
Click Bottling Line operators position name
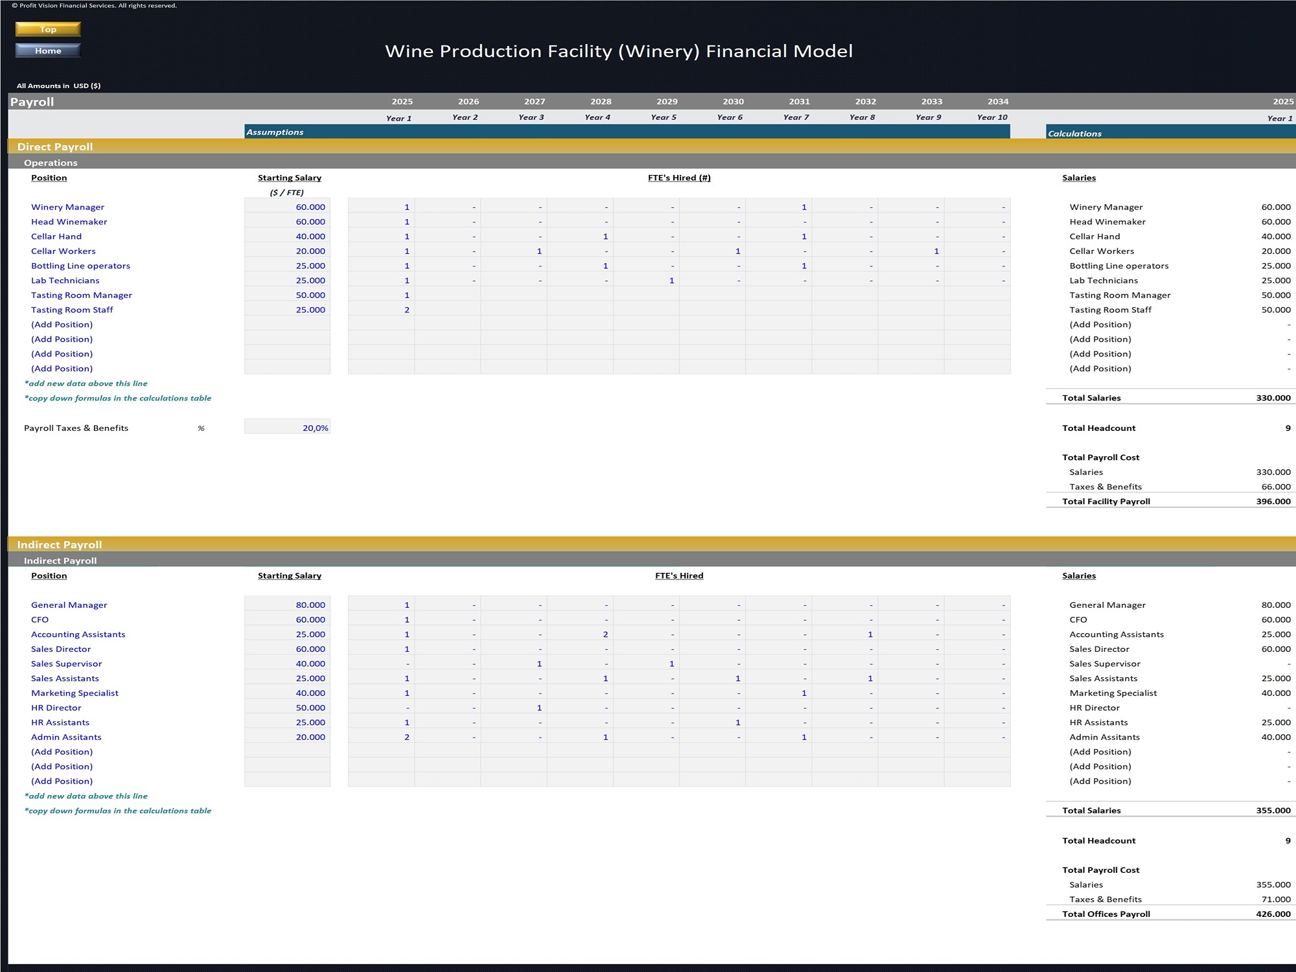(x=80, y=266)
